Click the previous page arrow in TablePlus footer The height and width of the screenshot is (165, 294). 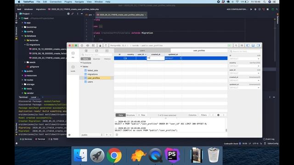(213, 115)
